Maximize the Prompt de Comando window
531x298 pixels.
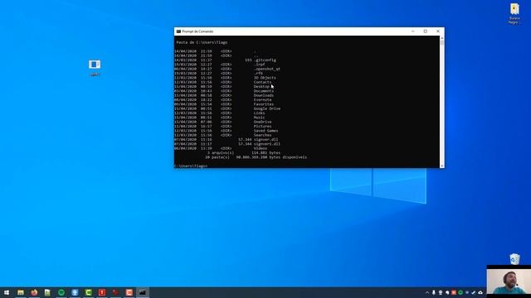[x=426, y=31]
